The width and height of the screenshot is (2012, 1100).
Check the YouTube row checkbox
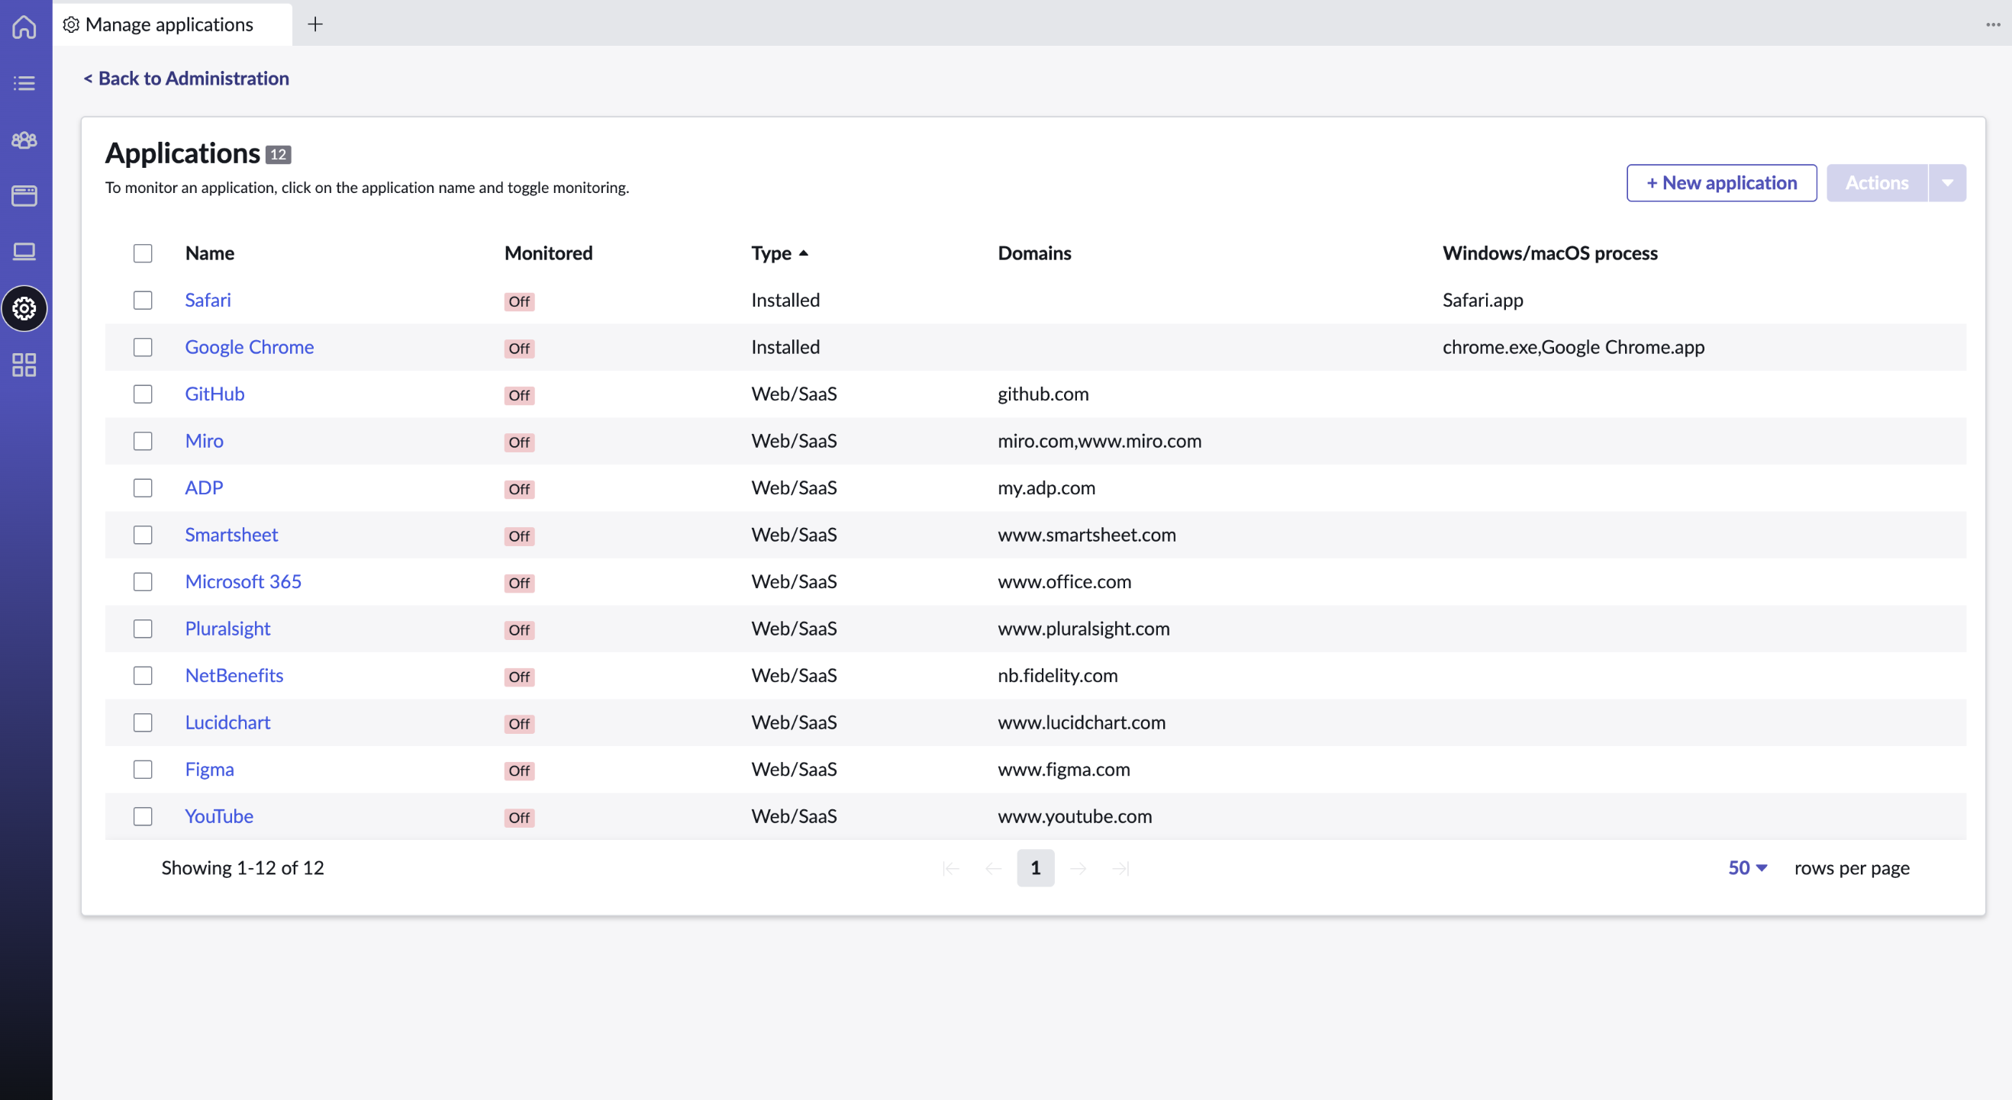click(143, 816)
